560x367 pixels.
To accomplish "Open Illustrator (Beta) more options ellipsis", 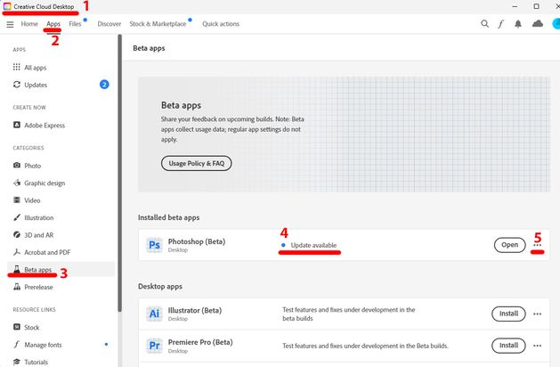I will coord(537,314).
